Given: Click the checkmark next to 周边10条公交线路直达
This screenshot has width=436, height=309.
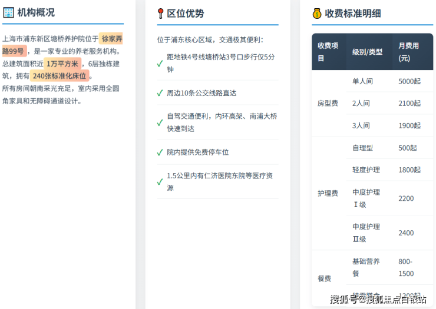Looking at the screenshot, I should tap(160, 93).
